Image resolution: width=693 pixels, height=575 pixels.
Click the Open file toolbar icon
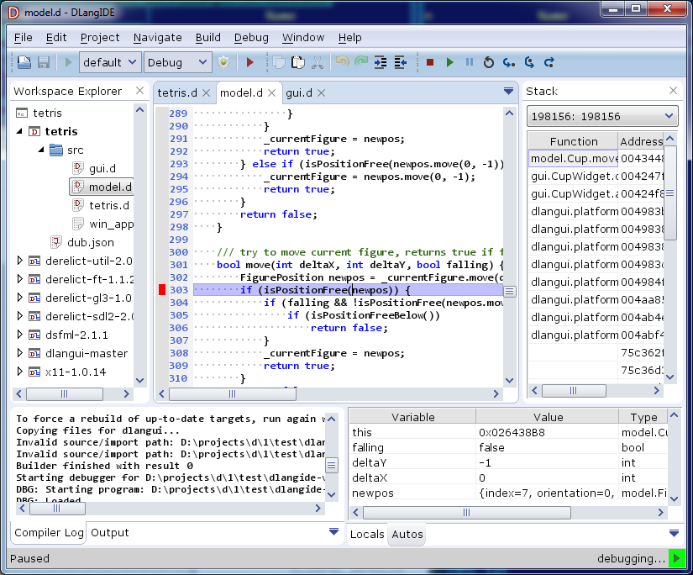tap(24, 62)
